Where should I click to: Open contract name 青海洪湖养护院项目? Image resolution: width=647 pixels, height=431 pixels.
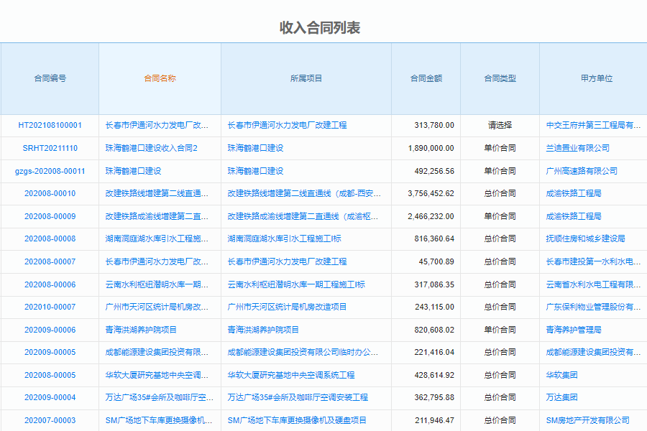click(x=141, y=330)
